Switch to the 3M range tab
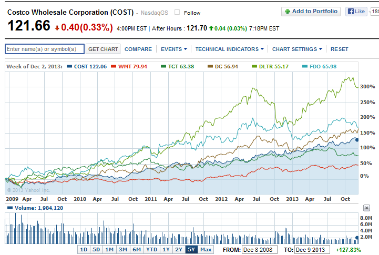Screen dimensions: 379x255 [x=123, y=250]
